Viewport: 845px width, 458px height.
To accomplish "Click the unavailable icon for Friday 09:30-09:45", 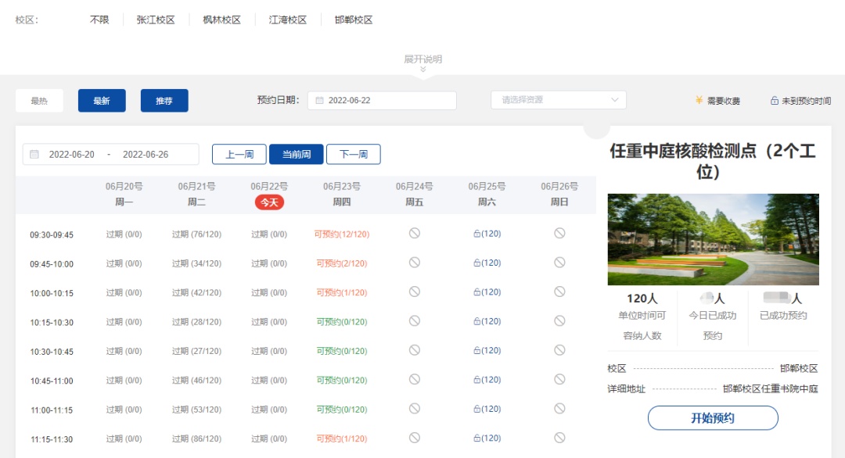I will coord(415,234).
